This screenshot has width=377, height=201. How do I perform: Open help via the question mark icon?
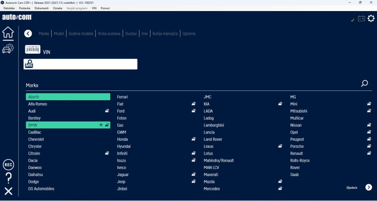coord(9,178)
